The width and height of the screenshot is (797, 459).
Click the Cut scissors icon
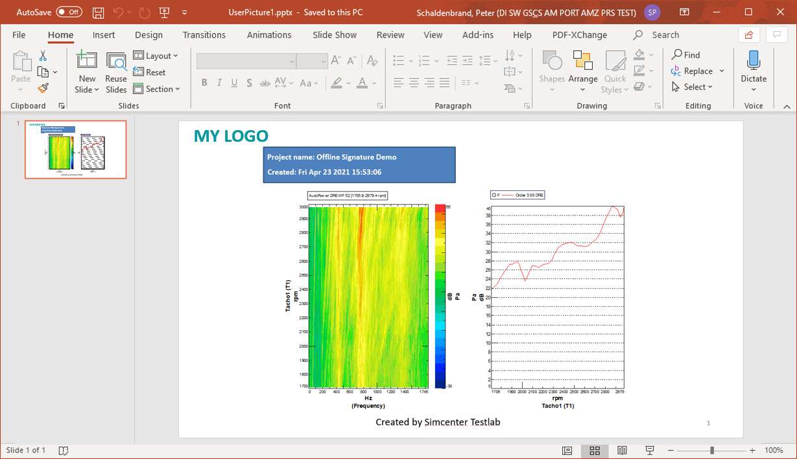[43, 56]
